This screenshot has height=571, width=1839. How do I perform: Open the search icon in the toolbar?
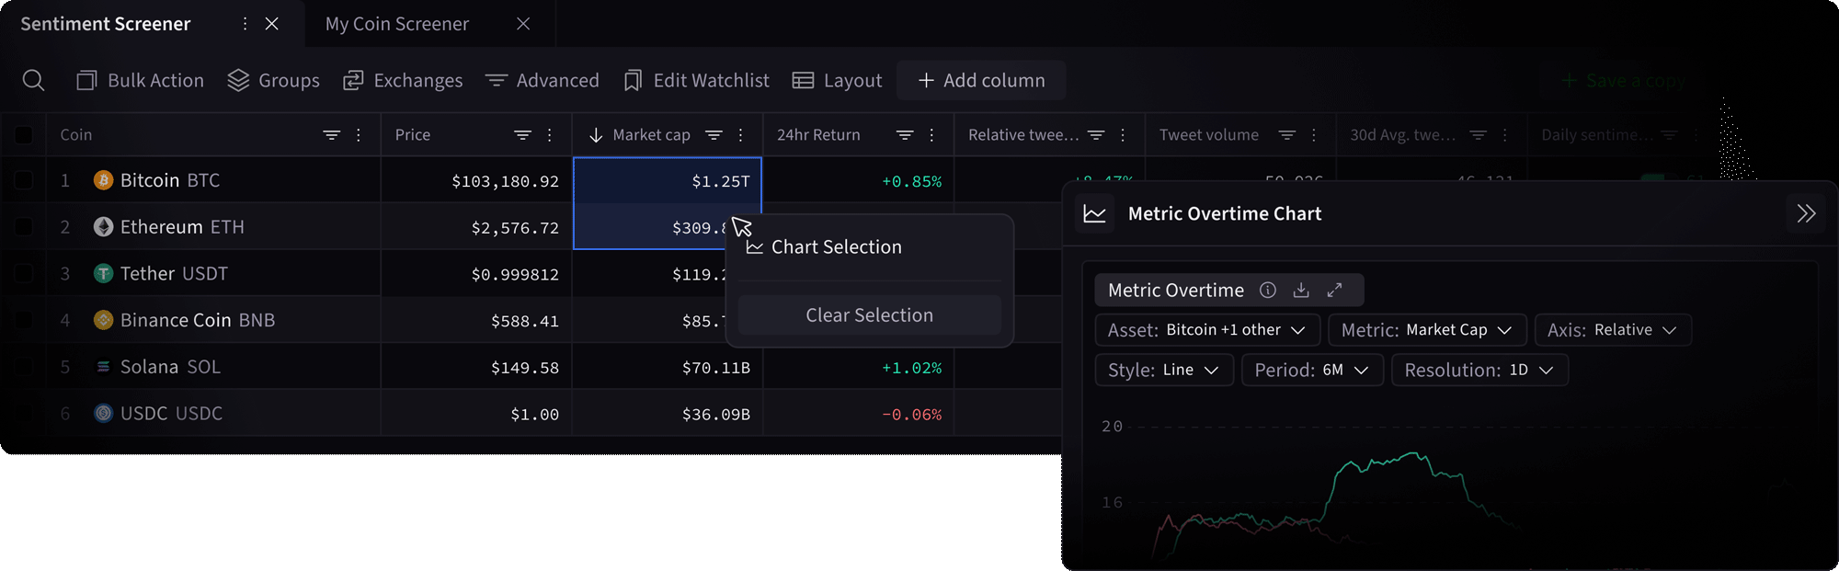[34, 80]
